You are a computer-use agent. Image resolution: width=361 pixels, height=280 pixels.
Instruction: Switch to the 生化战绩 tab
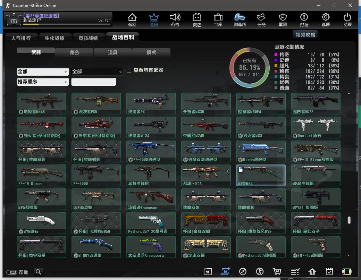[x=54, y=38]
